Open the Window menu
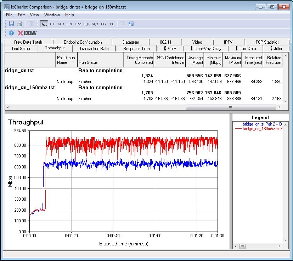 (x=52, y=15)
